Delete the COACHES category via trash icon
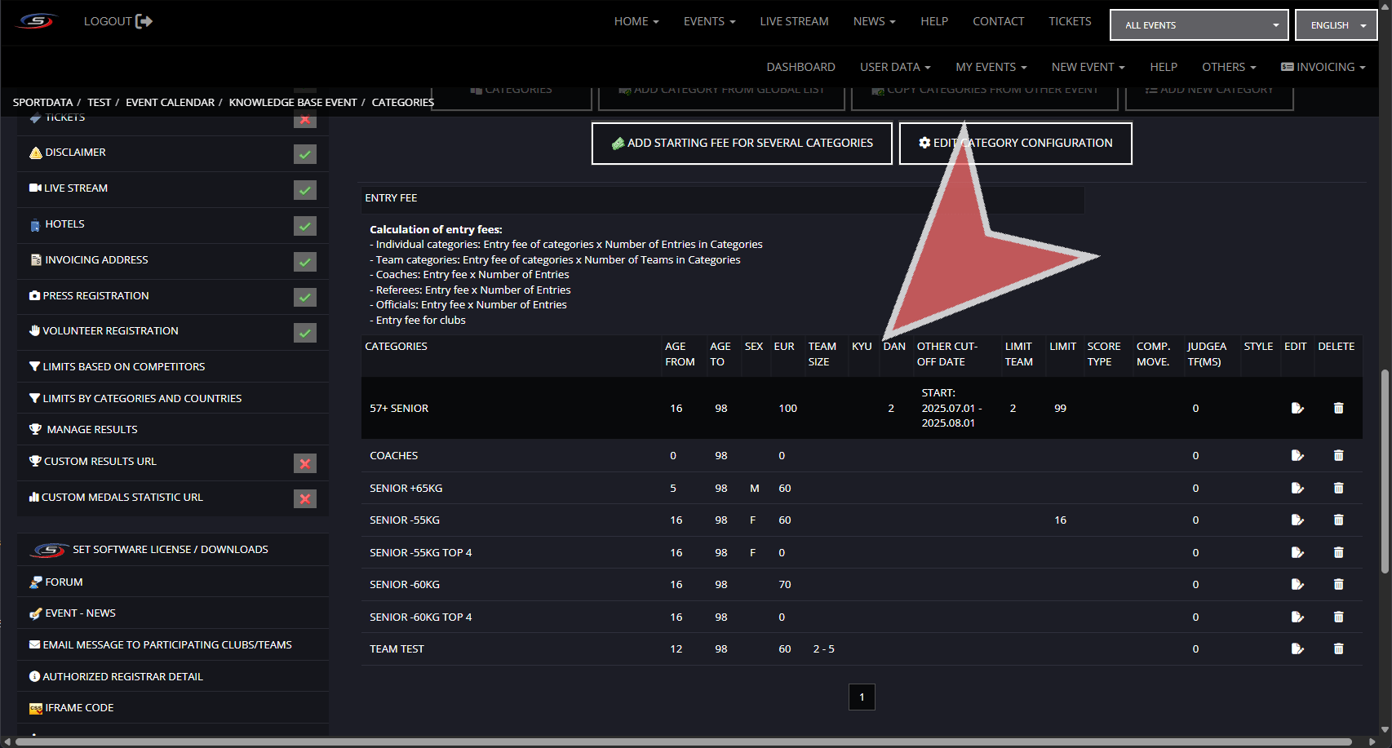 [1338, 455]
